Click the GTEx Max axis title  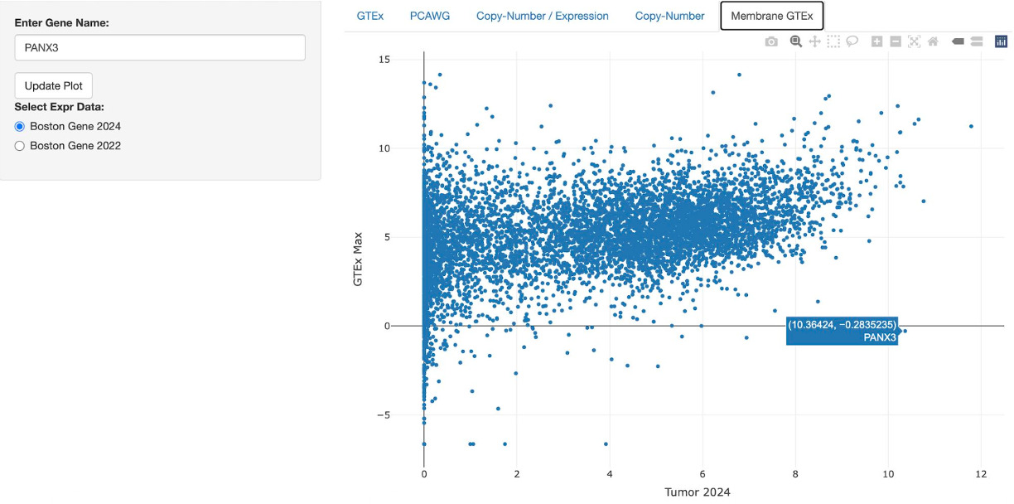click(x=358, y=260)
